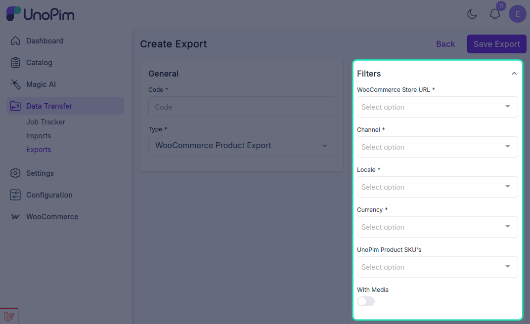Click the notification count badge 11
530x324 pixels.
[x=501, y=6]
